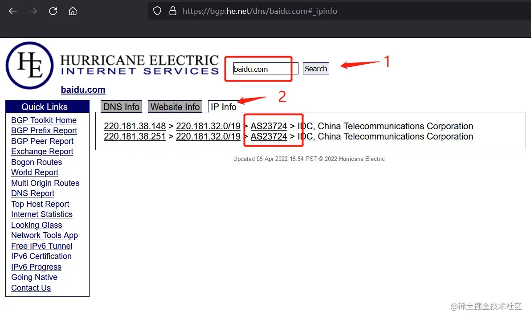
Task: Open IPv6 Certification link
Action: (41, 256)
